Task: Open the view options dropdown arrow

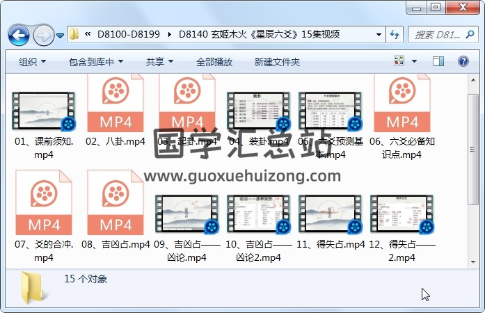Action: 416,62
